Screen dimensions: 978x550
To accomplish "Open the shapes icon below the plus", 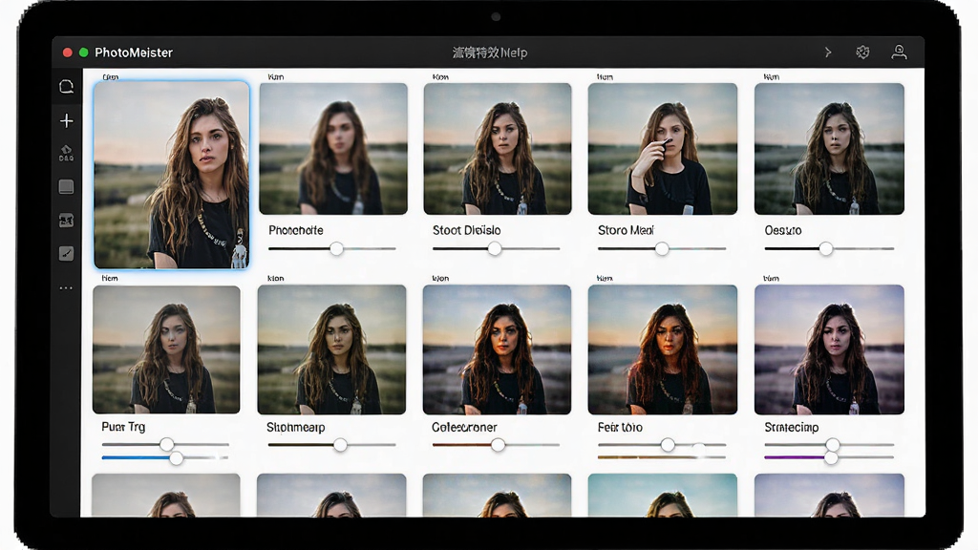I will pos(66,153).
